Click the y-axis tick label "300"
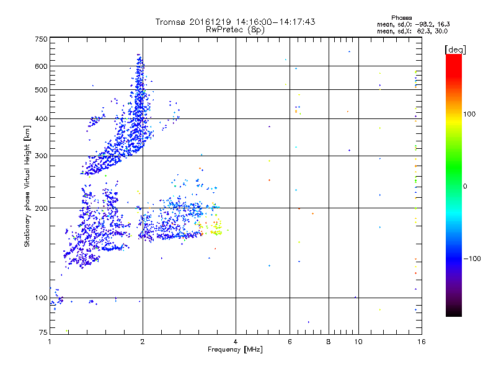 point(41,156)
